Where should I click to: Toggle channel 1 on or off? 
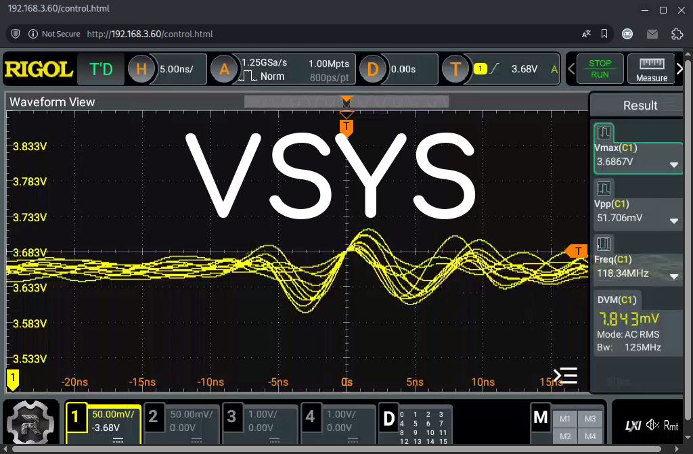tap(75, 417)
